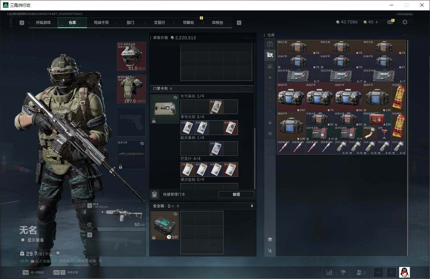Select the cocktail glass item in warehouse
Image resolution: width=430 pixels, height=279 pixels.
point(384,133)
